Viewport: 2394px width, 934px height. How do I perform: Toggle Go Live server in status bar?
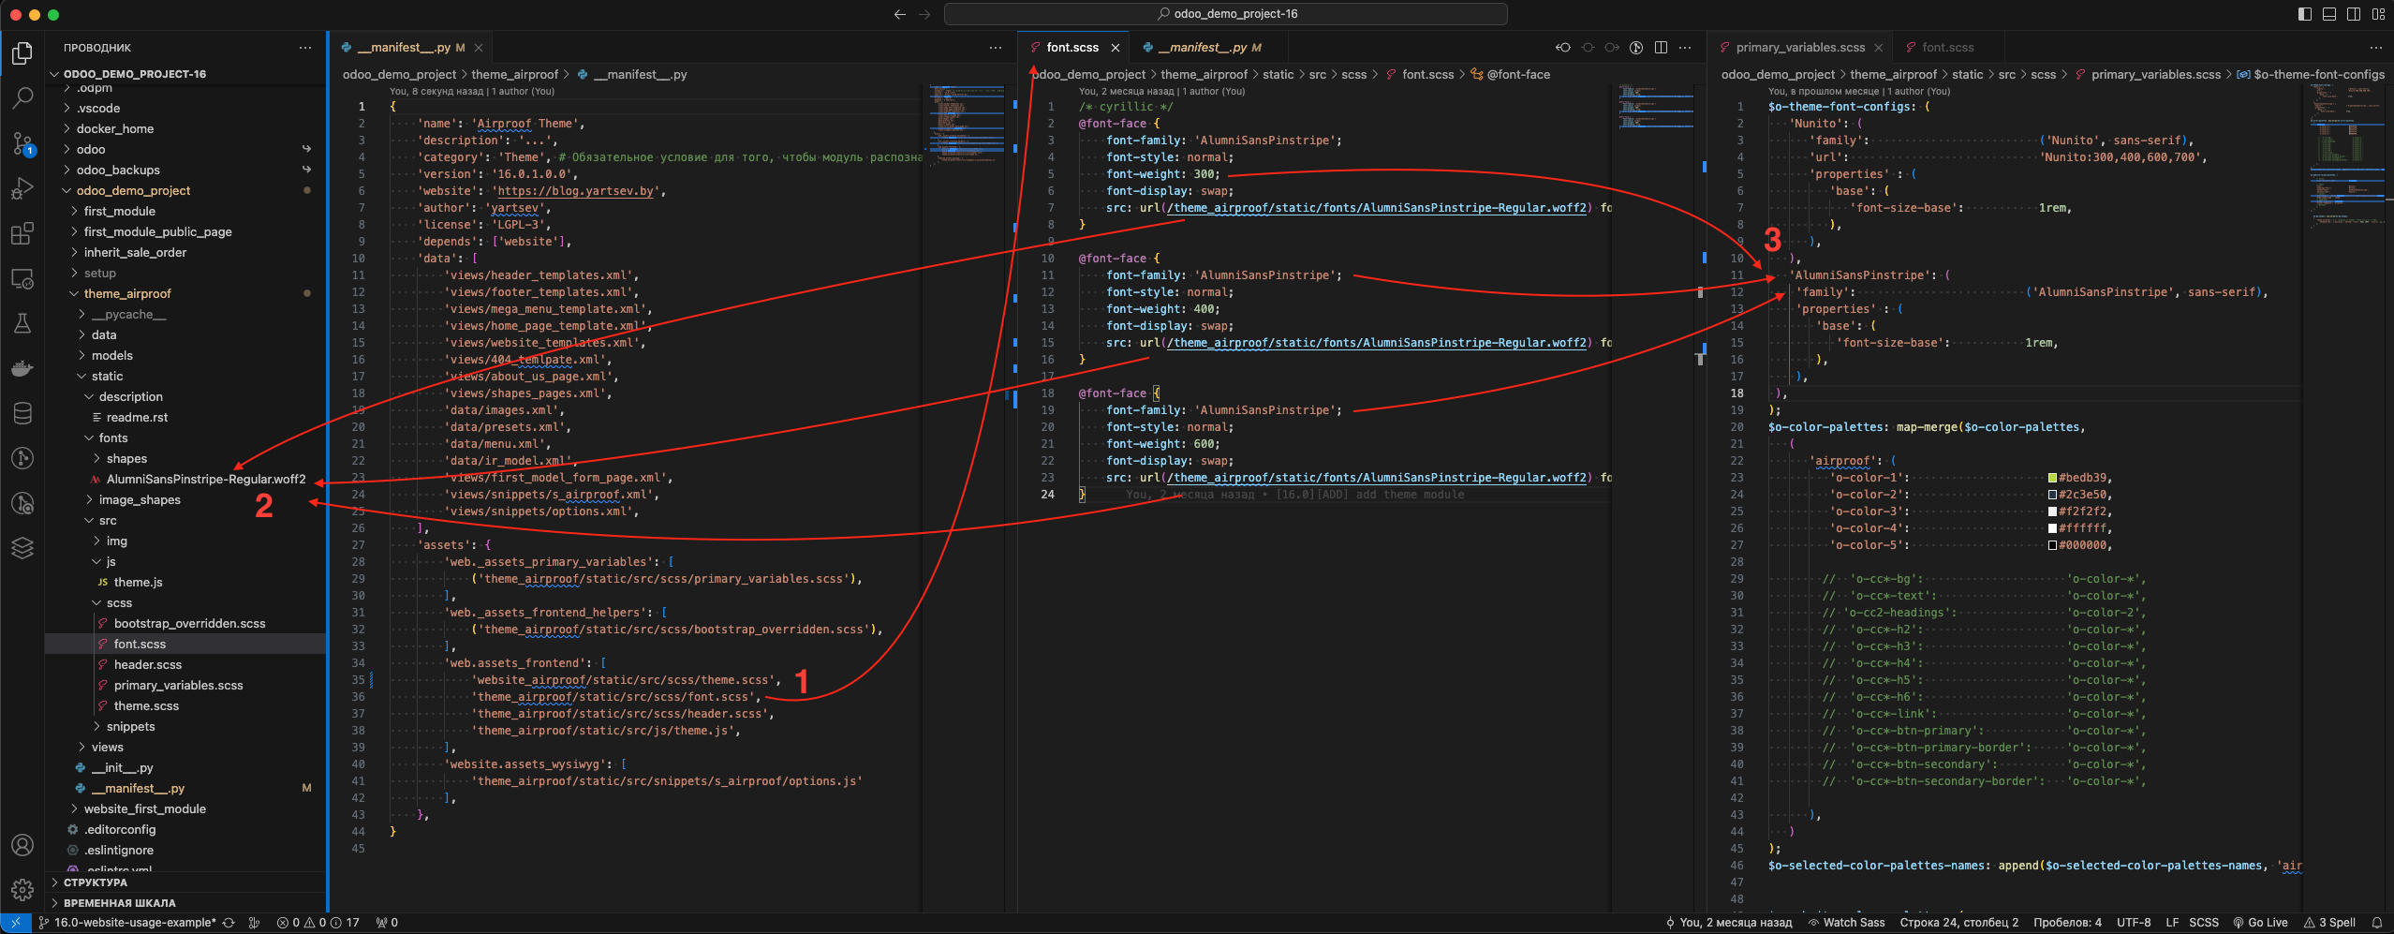[x=2260, y=923]
